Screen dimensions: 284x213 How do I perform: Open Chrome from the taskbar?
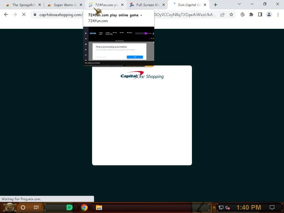(x=84, y=207)
